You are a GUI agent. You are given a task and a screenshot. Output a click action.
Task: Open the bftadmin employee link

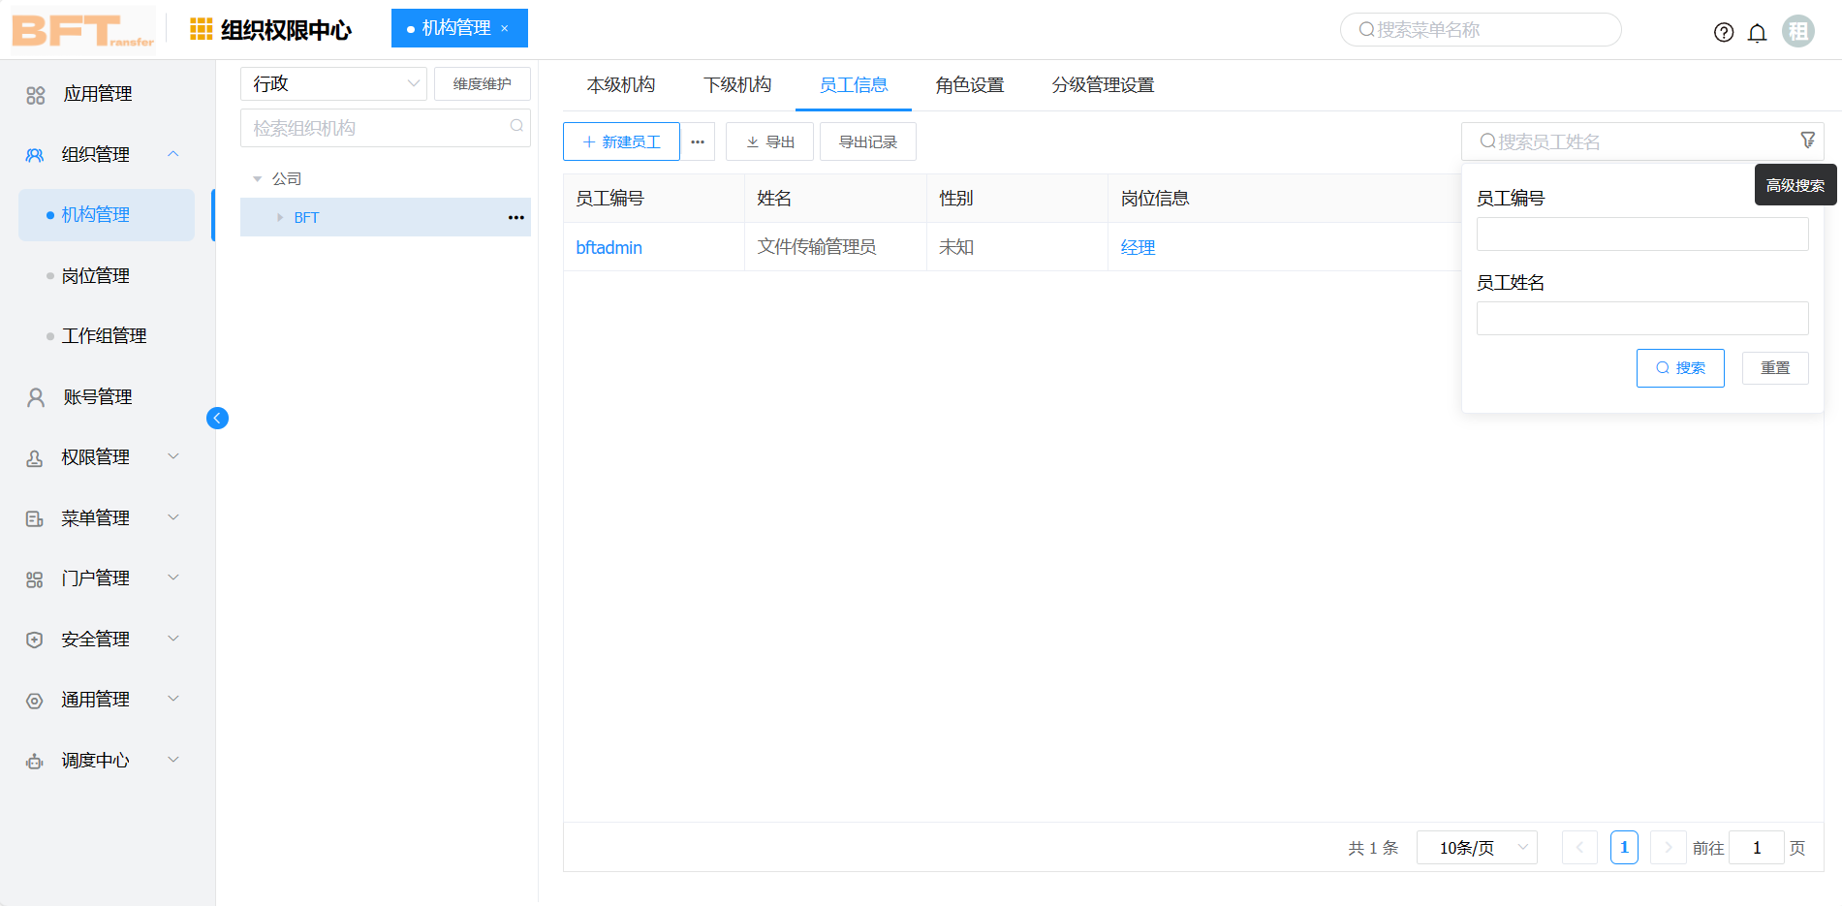[609, 247]
